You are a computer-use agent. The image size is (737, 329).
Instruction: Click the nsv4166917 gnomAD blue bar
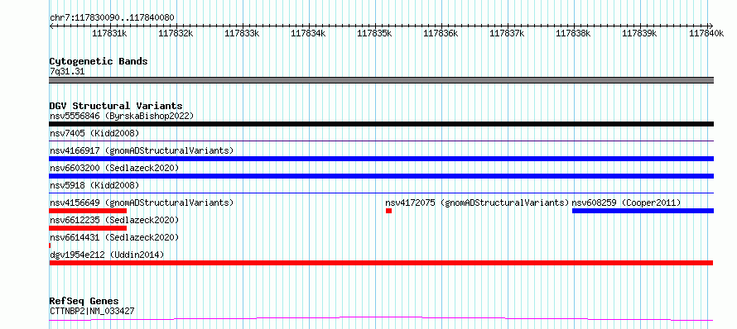pos(381,159)
